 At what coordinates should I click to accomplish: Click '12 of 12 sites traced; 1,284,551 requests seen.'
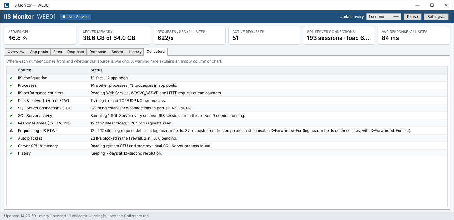click(131, 123)
